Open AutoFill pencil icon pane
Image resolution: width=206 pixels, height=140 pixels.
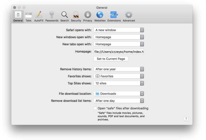click(x=39, y=17)
